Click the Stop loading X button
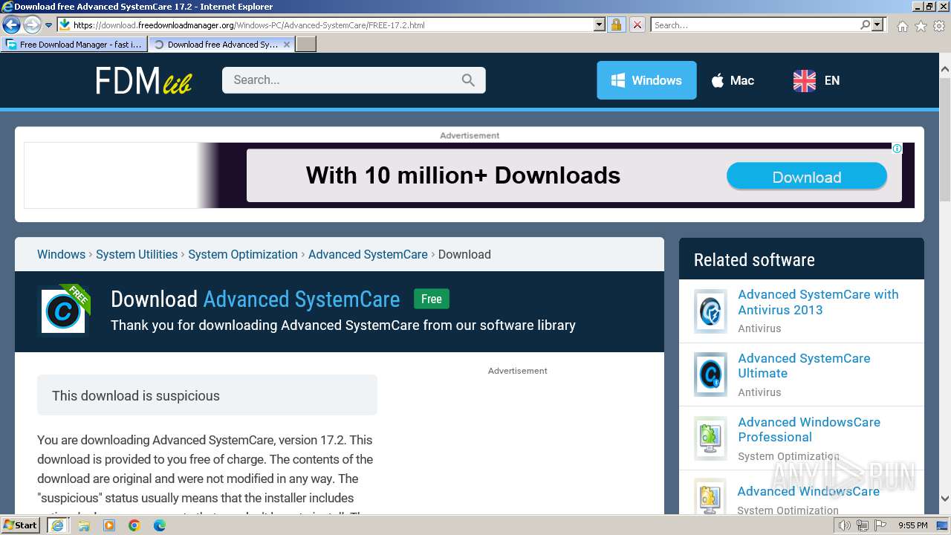951x535 pixels. (637, 25)
